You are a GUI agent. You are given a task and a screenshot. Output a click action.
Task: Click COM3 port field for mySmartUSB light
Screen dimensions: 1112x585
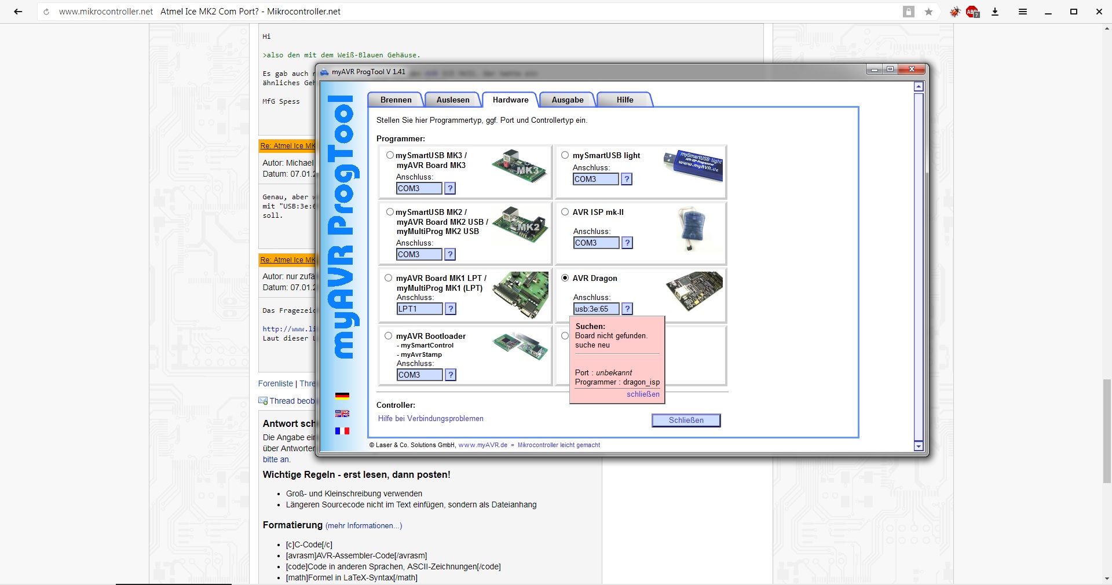(x=596, y=179)
